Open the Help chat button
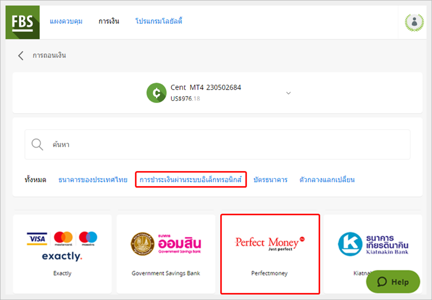The image size is (432, 300). (x=393, y=282)
